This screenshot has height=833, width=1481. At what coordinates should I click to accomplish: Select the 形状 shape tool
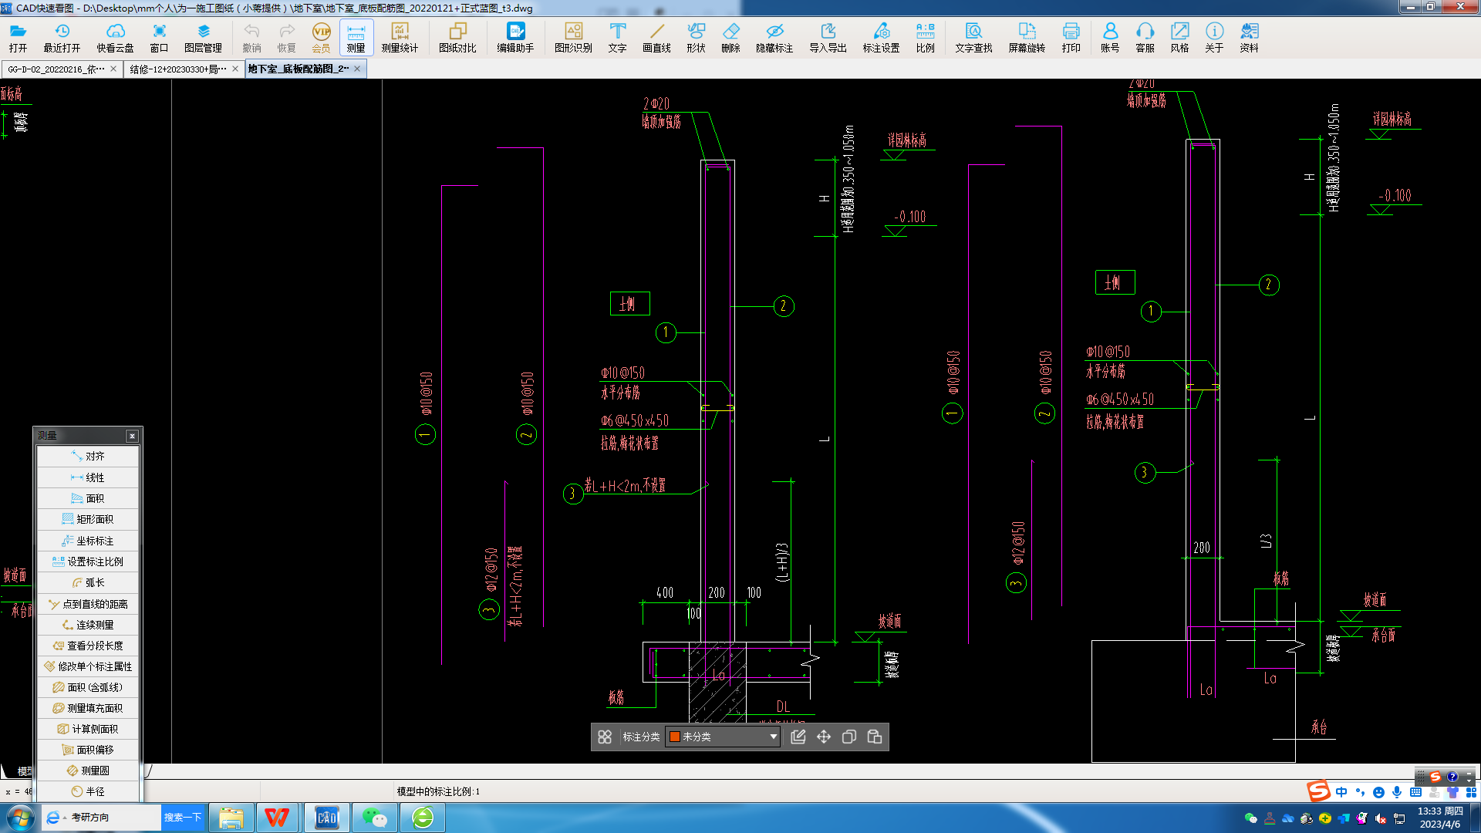point(696,37)
